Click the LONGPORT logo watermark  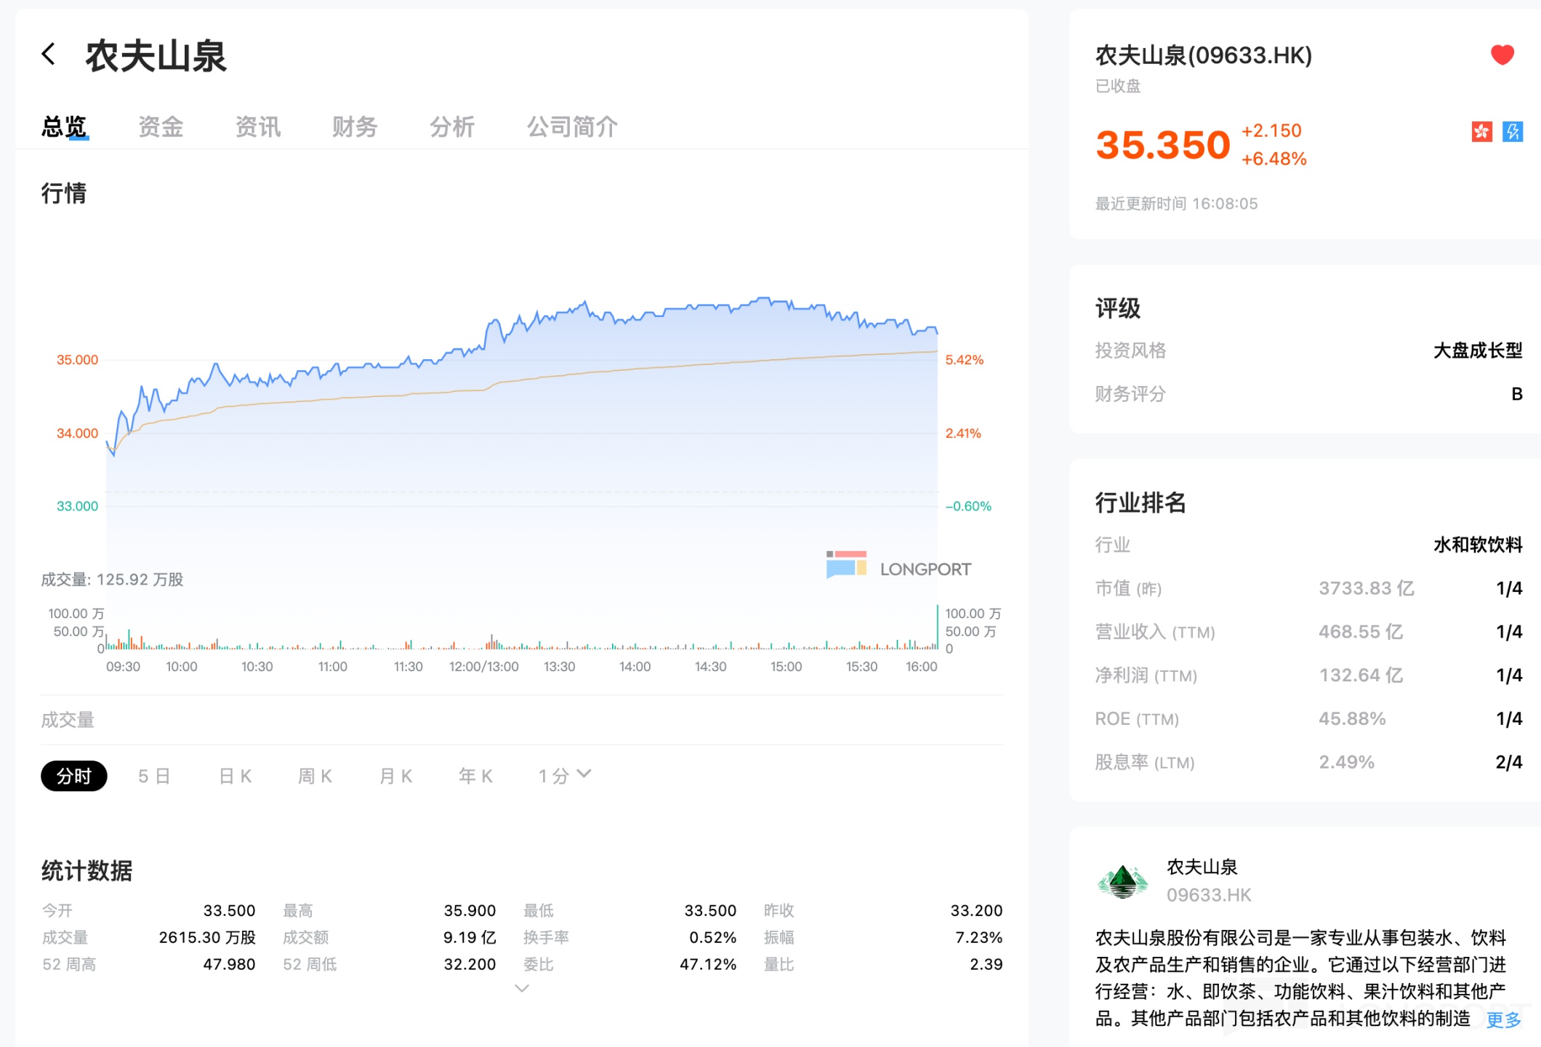click(898, 566)
